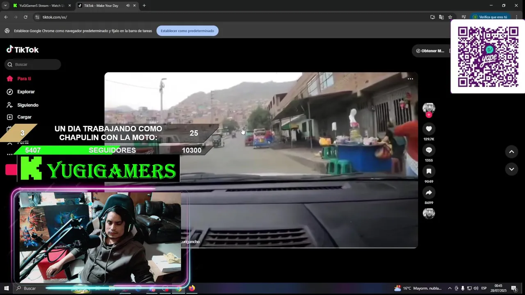Go to the Explorar section

(21, 92)
